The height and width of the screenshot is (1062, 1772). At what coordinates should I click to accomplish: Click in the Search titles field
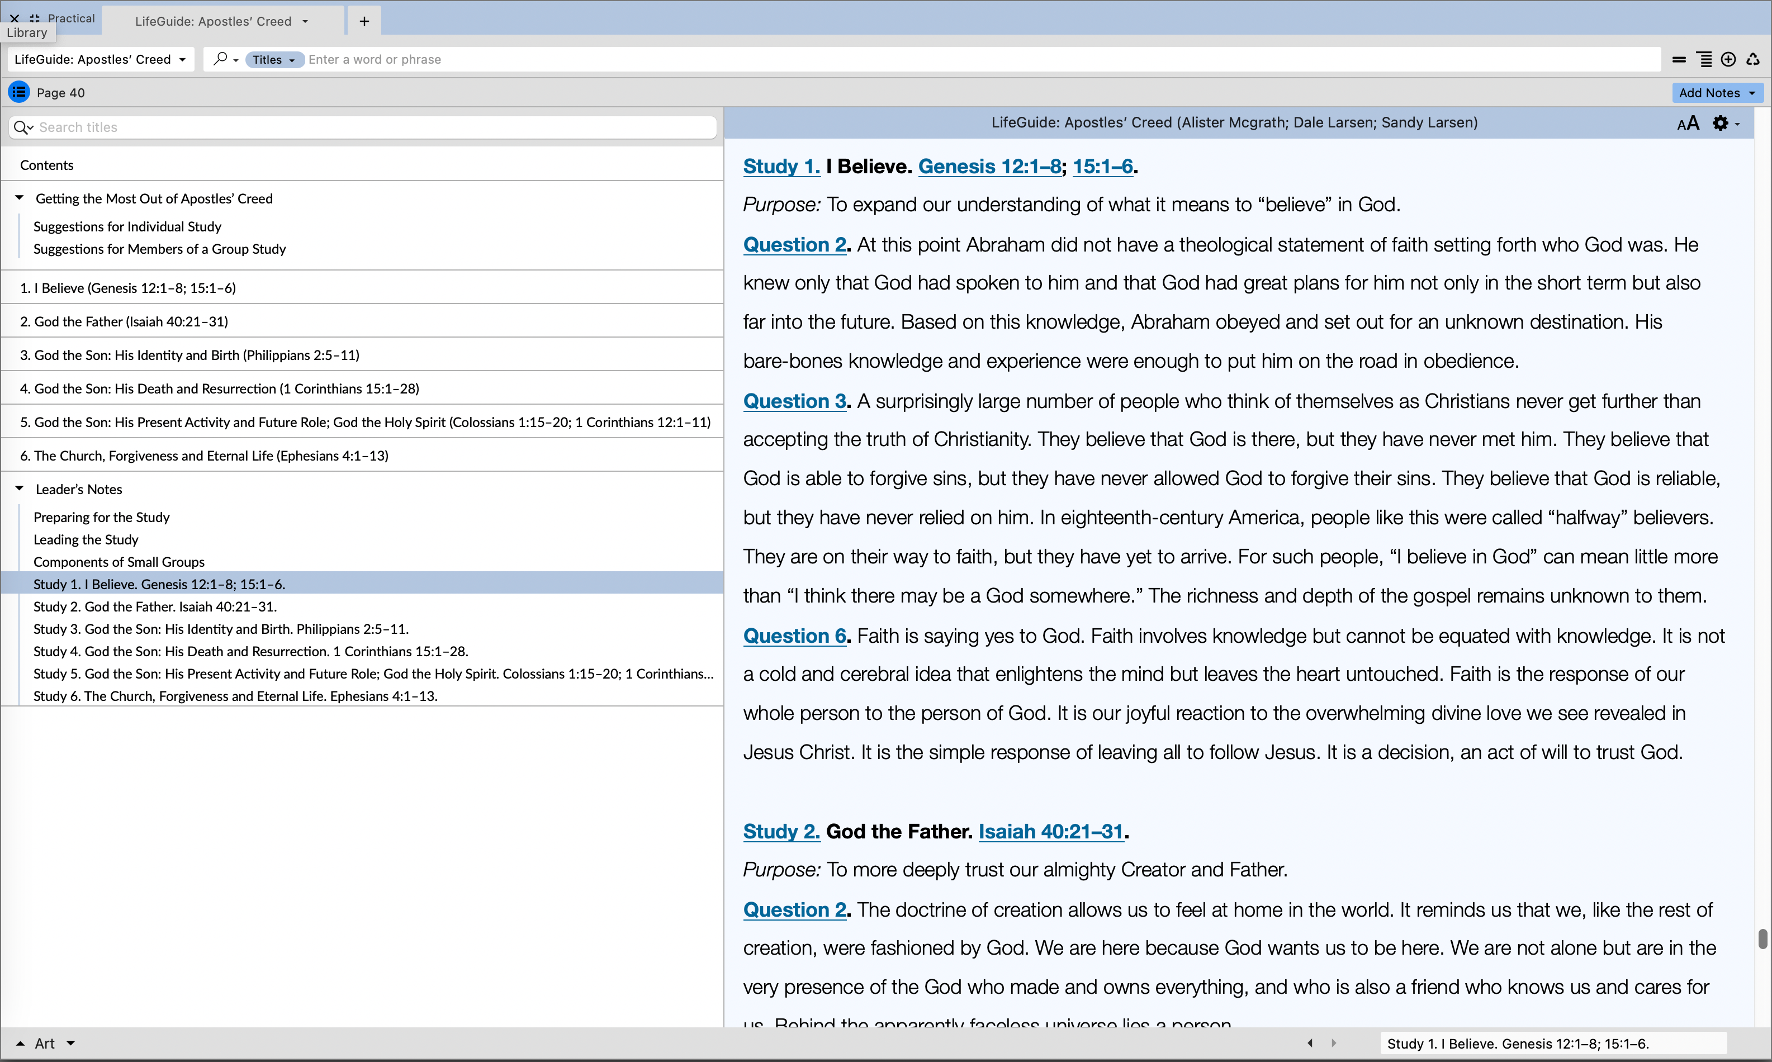[x=363, y=127]
